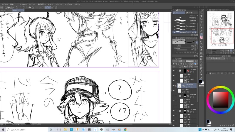Select the 効果線用 sub tool

coord(185,21)
